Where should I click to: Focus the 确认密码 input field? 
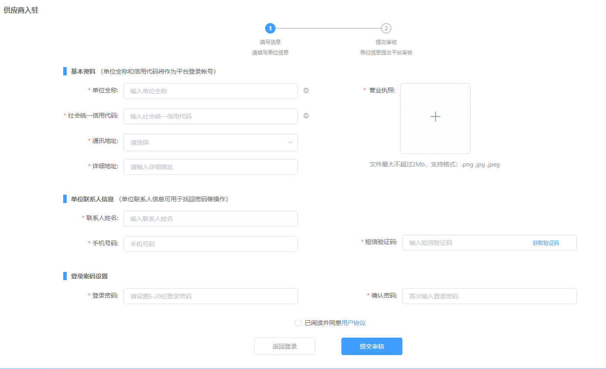tap(490, 296)
